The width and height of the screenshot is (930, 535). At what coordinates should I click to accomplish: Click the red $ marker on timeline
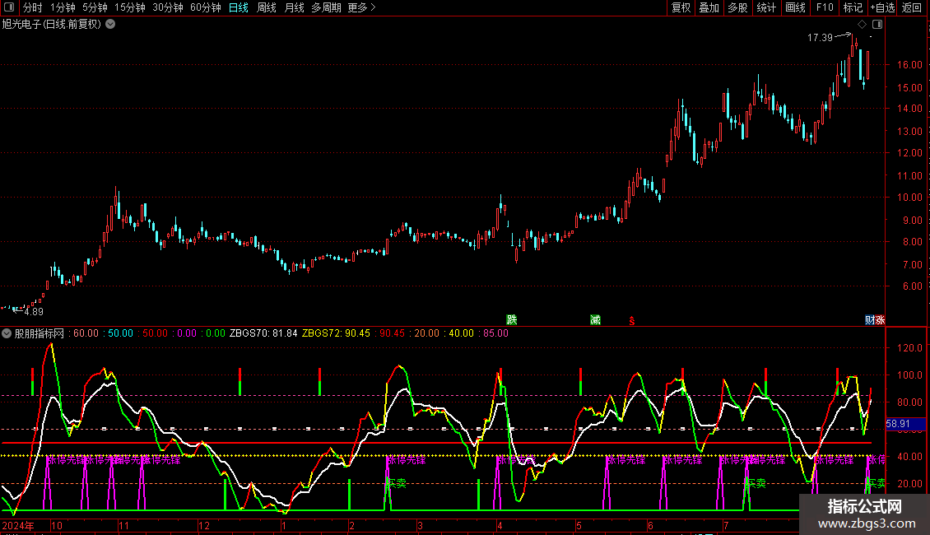point(632,321)
